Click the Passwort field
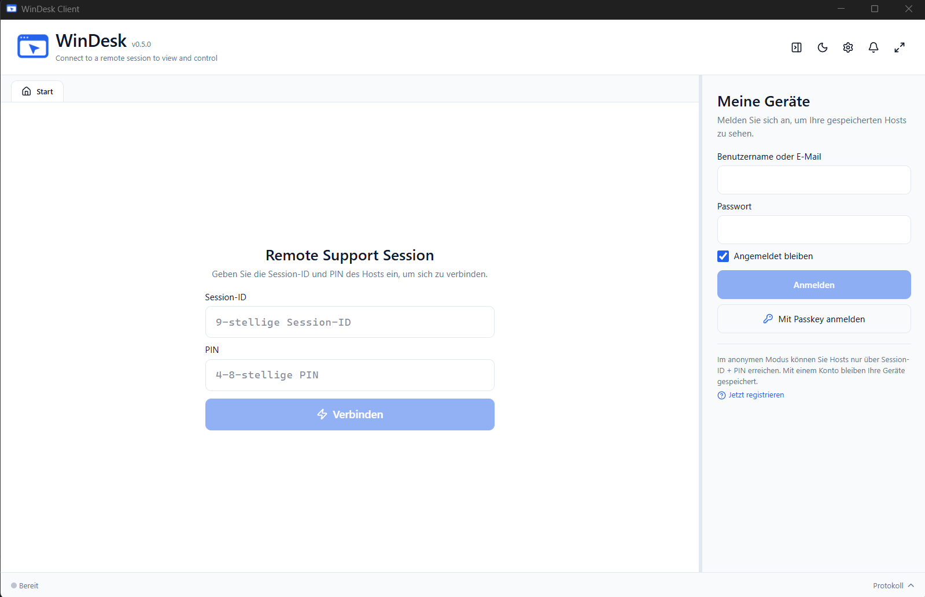 click(x=814, y=230)
